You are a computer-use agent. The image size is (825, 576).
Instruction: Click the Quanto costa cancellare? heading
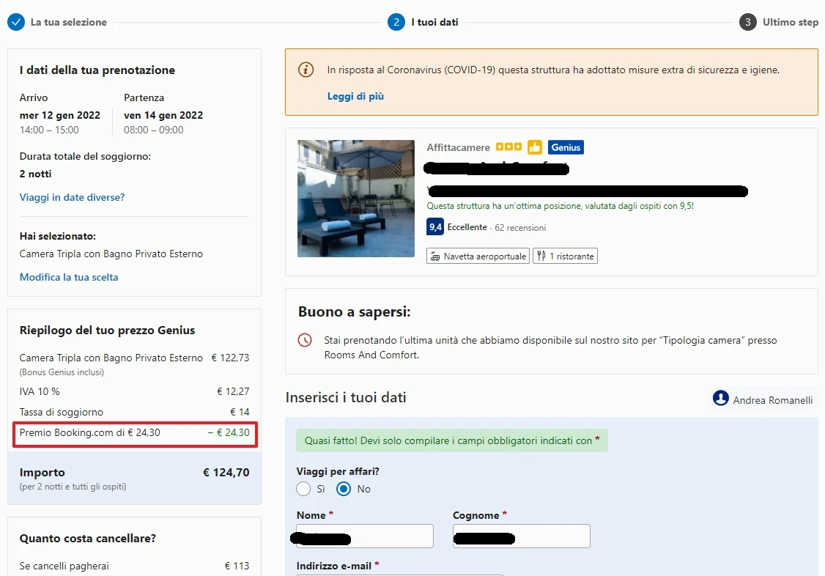pos(88,538)
